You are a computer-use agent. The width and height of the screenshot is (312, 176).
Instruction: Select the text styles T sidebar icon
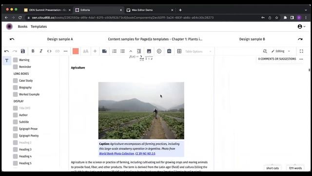(x=7, y=61)
